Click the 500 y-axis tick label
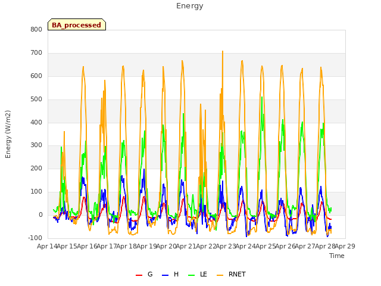The width and height of the screenshot is (381, 286). (x=36, y=100)
